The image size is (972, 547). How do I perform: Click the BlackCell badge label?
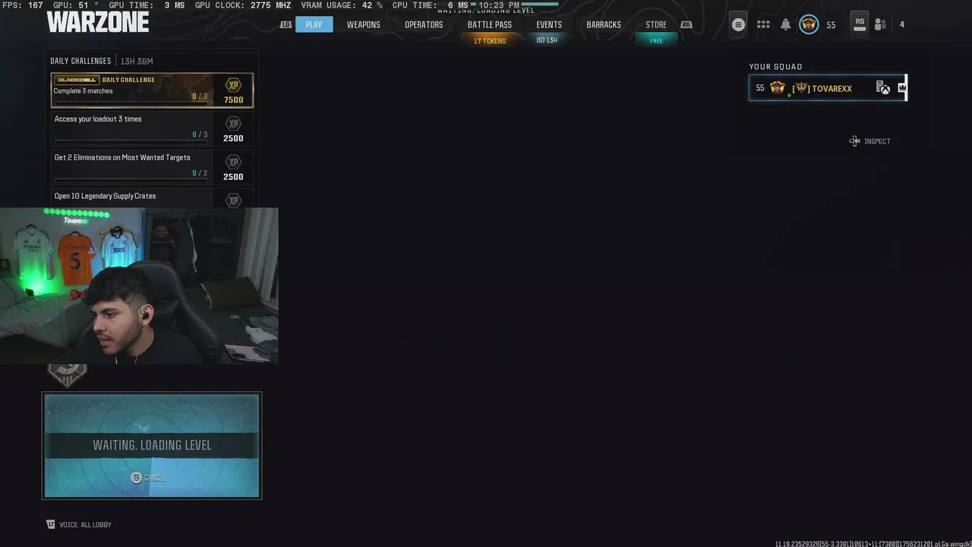pos(77,80)
